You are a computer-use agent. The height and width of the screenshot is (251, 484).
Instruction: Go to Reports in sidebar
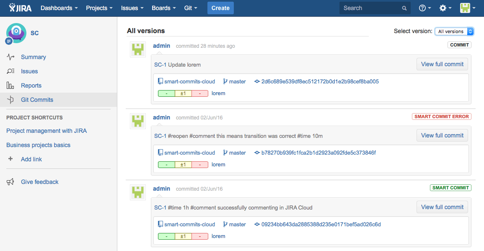pos(31,85)
